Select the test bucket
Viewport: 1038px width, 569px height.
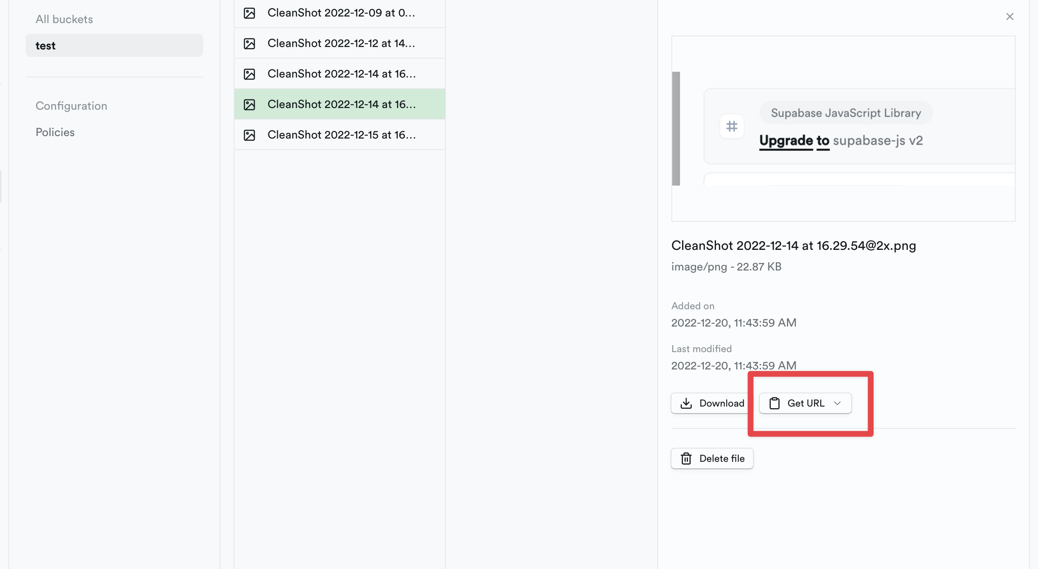tap(45, 45)
